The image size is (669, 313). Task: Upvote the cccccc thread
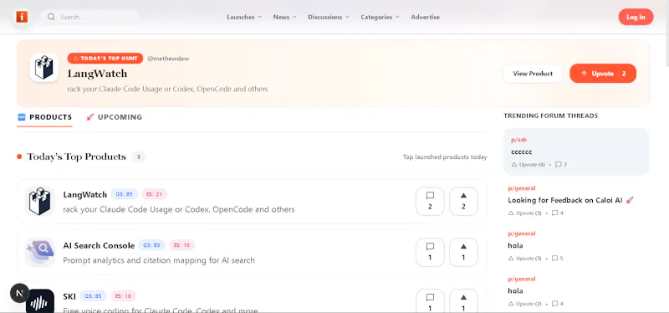529,164
